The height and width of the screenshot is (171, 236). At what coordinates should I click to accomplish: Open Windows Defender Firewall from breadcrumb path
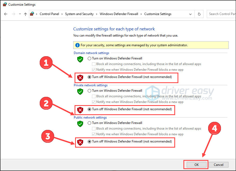click(x=119, y=14)
